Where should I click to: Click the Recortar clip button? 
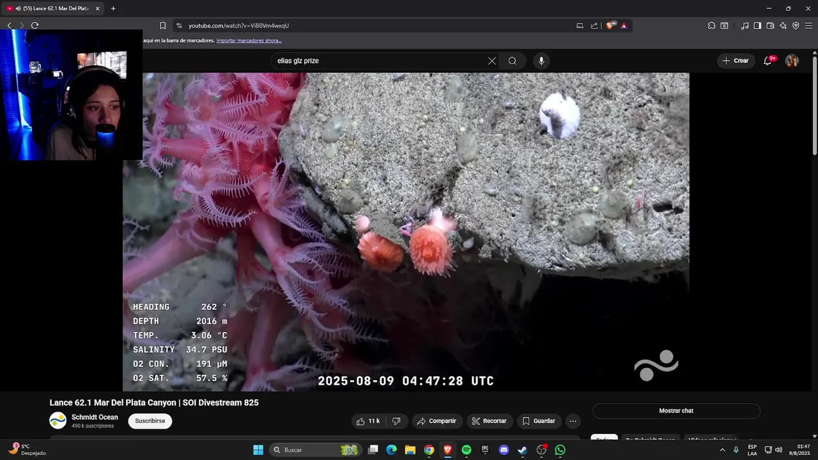point(489,421)
